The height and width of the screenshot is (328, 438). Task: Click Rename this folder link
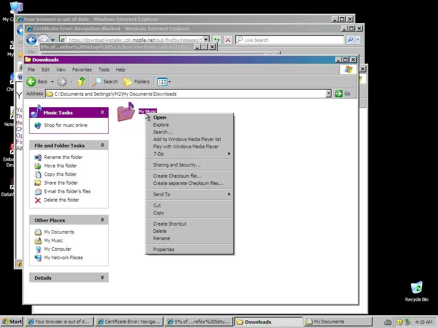(x=63, y=157)
